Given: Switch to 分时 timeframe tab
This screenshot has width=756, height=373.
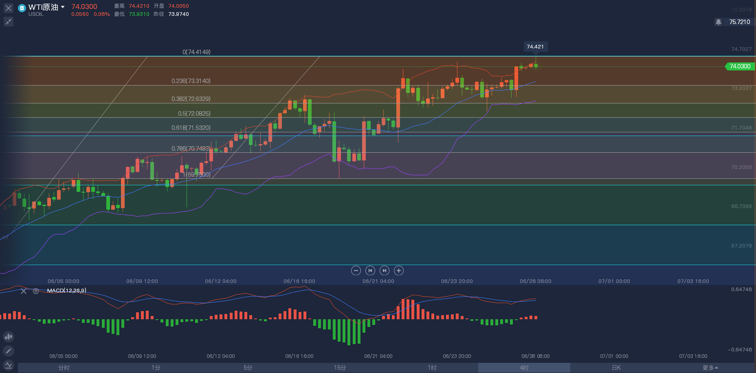Looking at the screenshot, I should (x=64, y=368).
